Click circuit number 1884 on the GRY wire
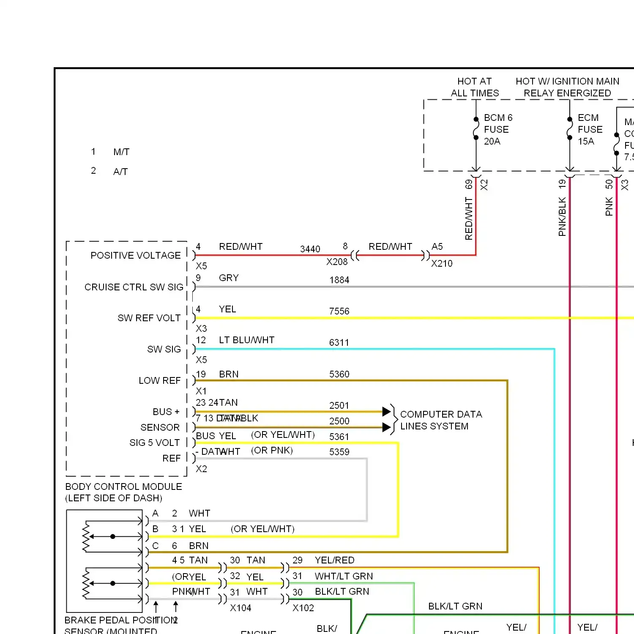634x634 pixels. pyautogui.click(x=339, y=280)
